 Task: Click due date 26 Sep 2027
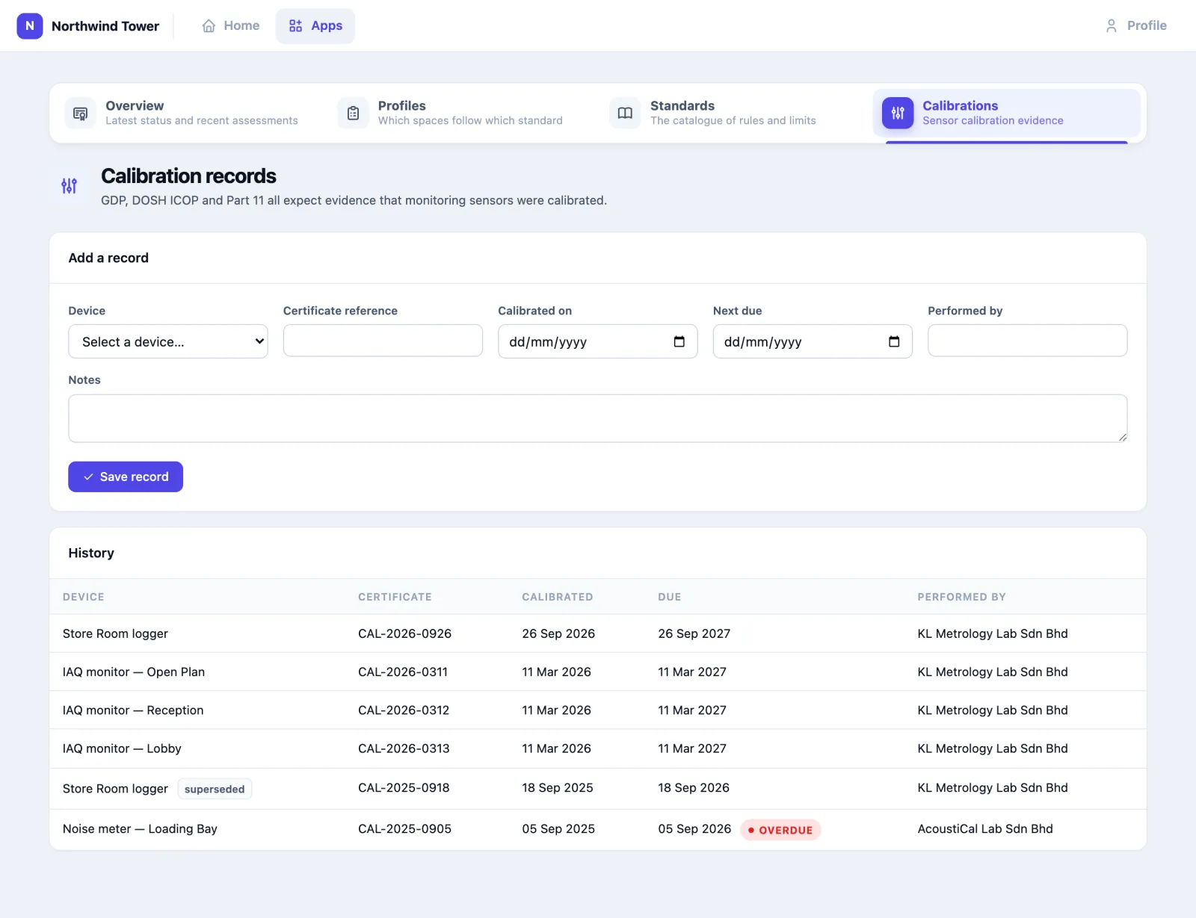click(694, 633)
